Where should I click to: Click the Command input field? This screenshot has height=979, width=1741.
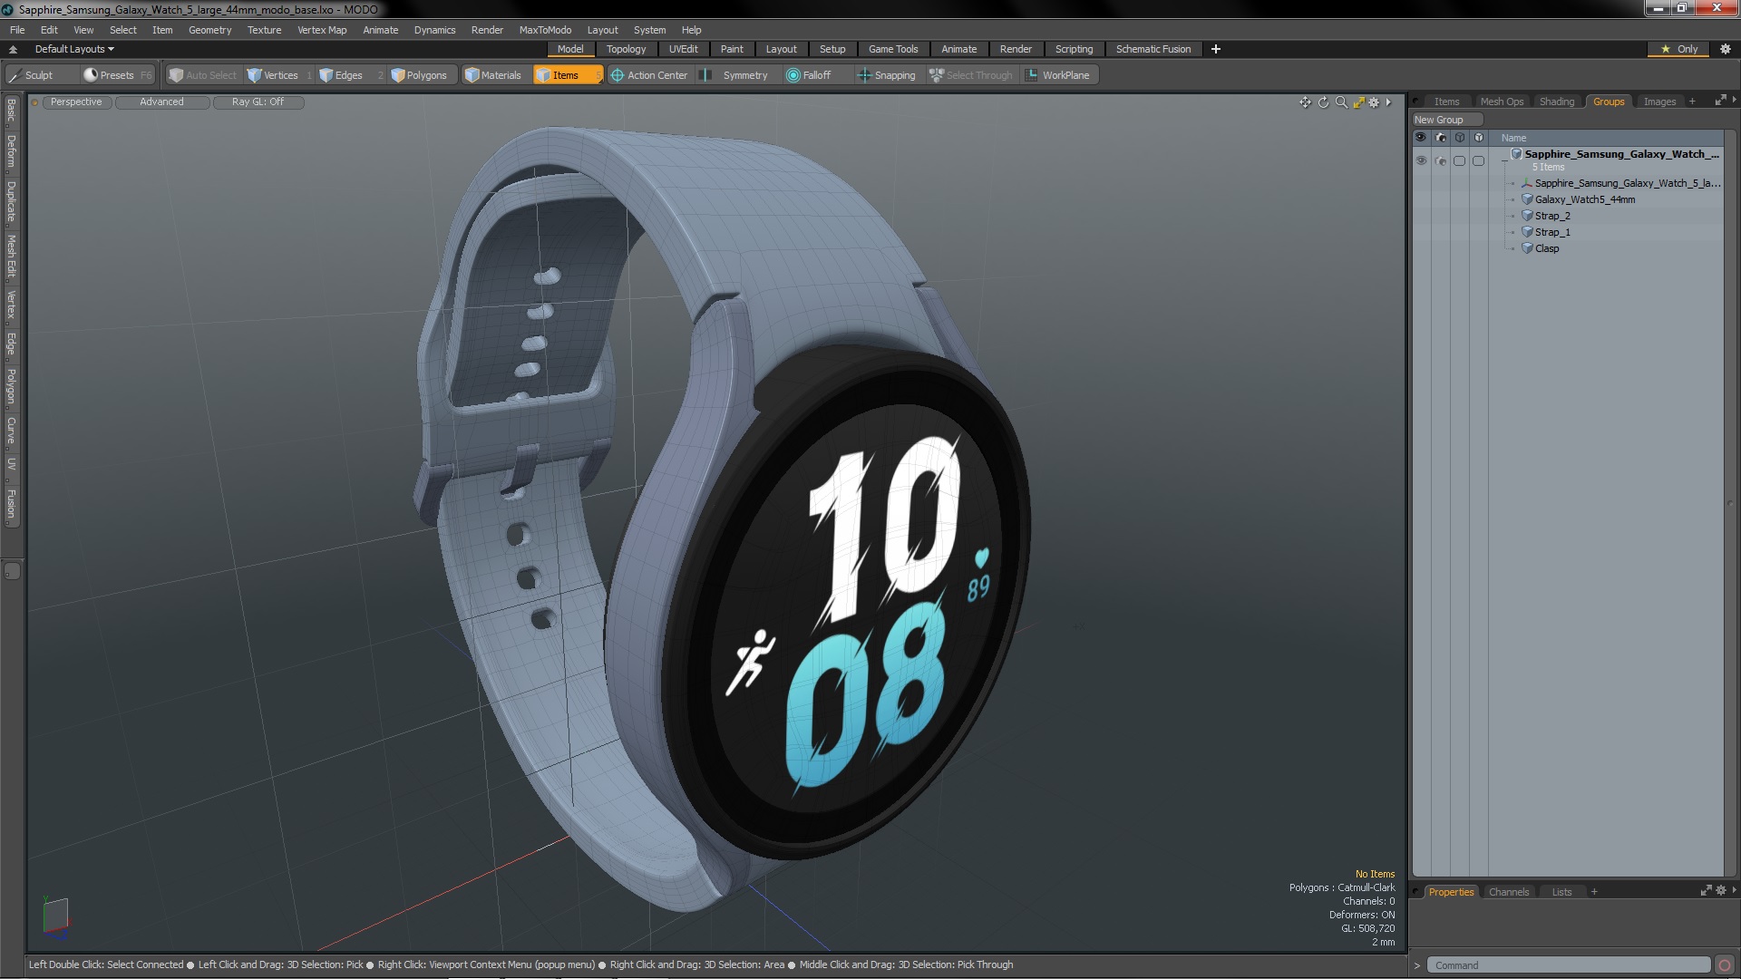(x=1568, y=965)
